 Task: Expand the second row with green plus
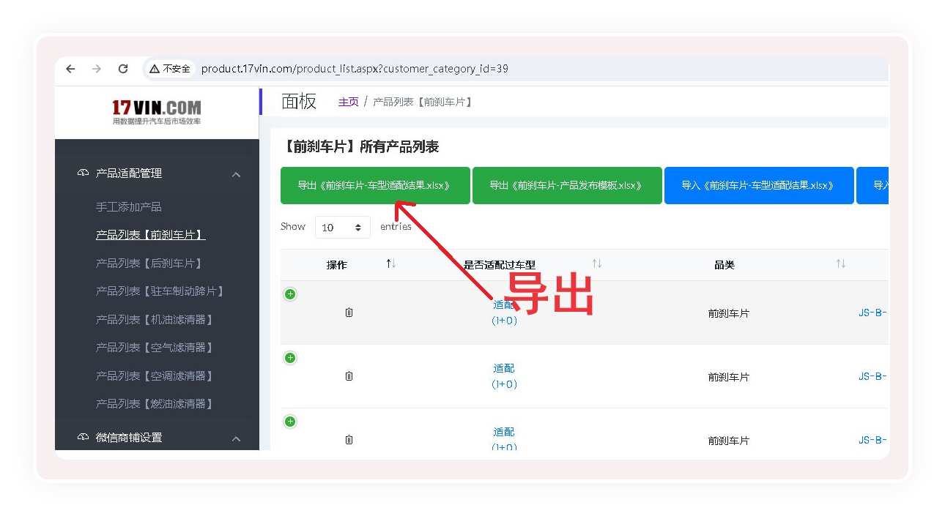pos(290,358)
